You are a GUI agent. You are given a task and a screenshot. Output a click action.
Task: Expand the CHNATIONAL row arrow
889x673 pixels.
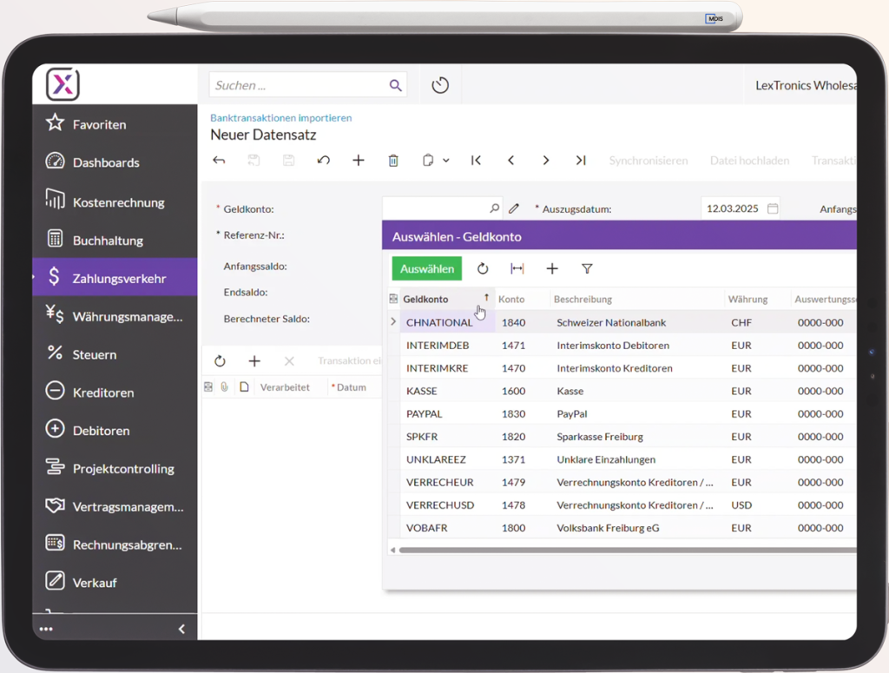(393, 322)
